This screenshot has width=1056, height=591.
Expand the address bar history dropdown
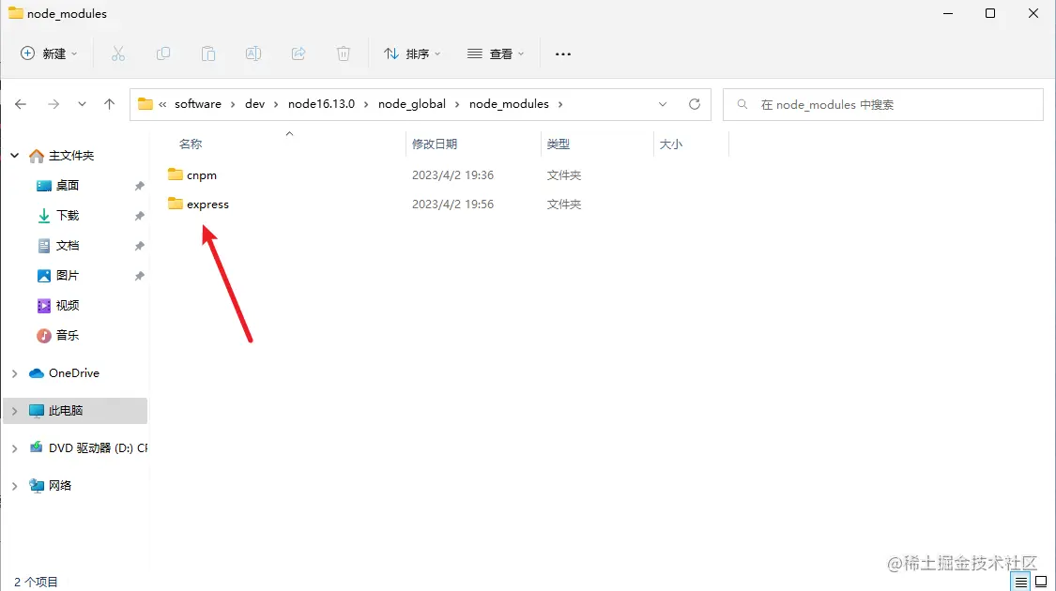click(x=663, y=104)
